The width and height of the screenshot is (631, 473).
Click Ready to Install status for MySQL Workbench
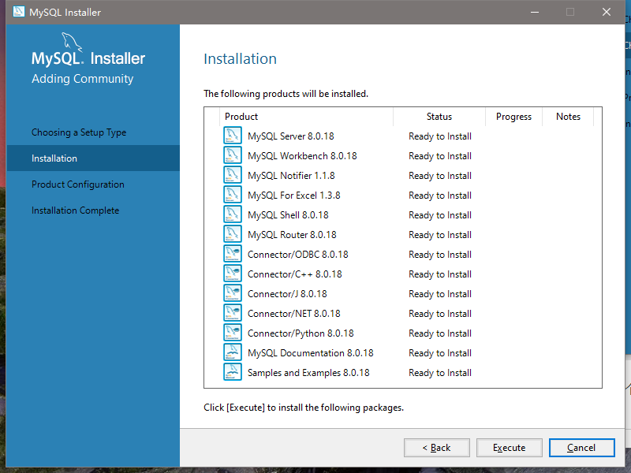point(440,156)
